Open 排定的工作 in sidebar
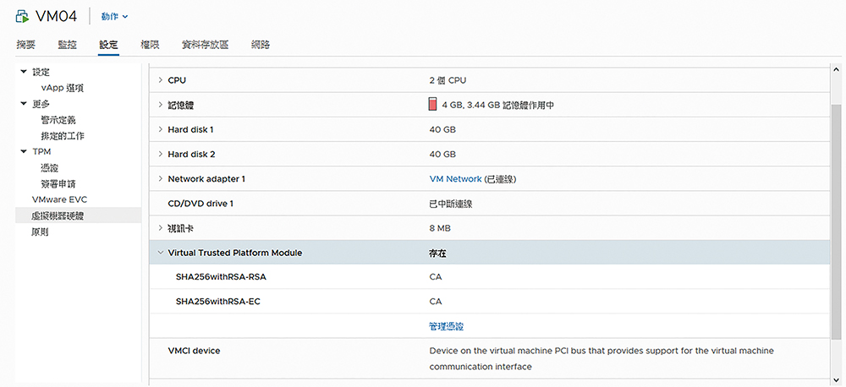This screenshot has width=846, height=387. coord(63,136)
